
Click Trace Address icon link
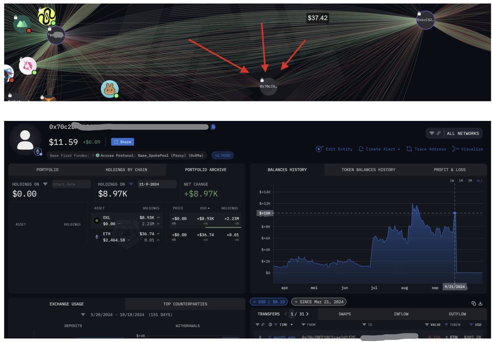(x=426, y=149)
